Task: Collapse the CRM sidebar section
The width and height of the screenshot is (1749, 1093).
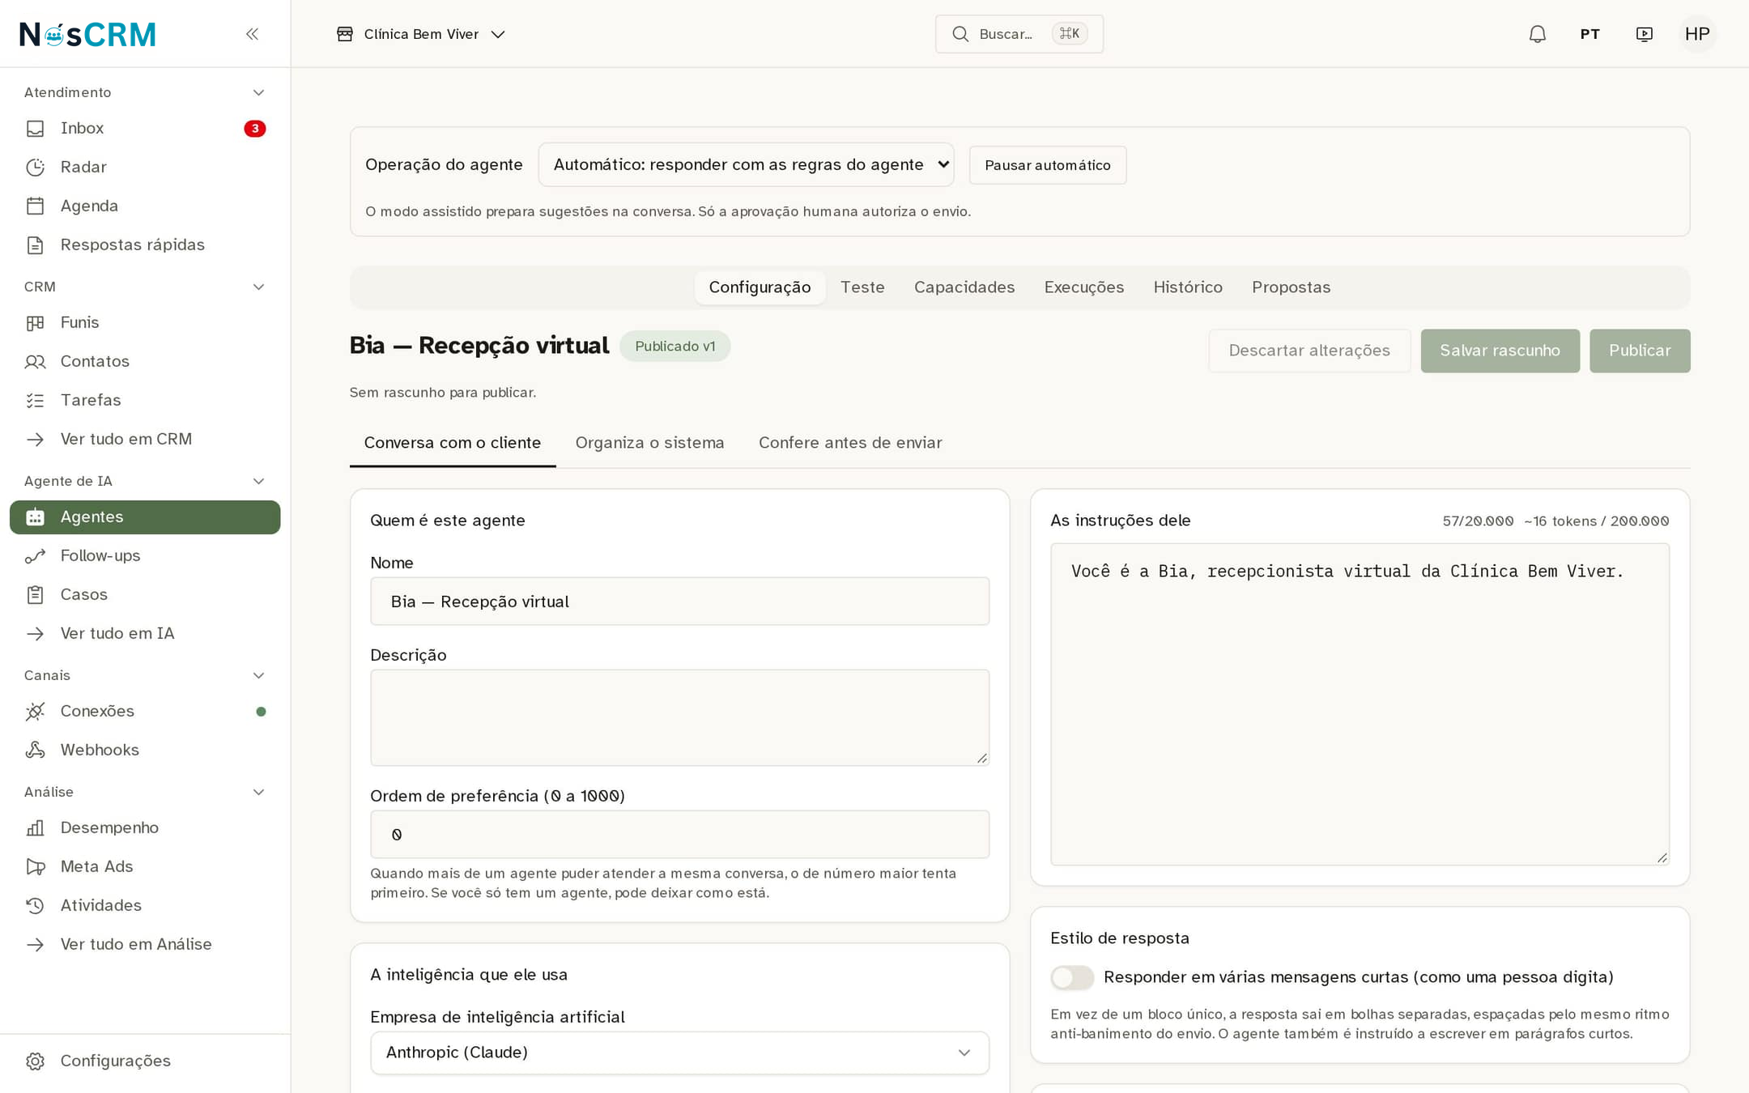Action: [258, 287]
